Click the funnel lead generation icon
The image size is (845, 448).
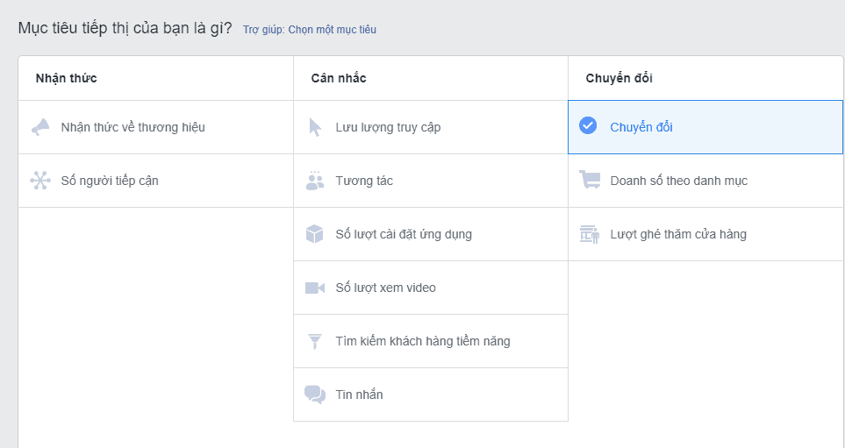click(x=315, y=341)
